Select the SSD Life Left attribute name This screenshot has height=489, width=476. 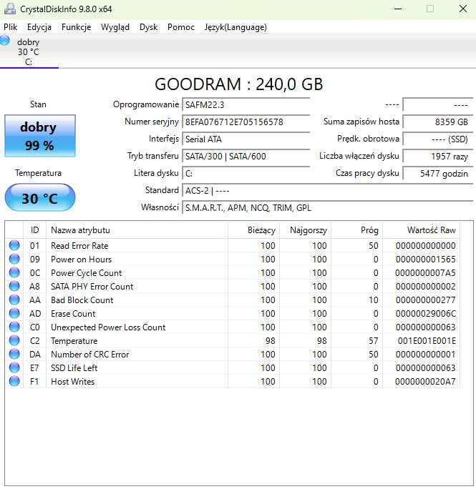[74, 368]
